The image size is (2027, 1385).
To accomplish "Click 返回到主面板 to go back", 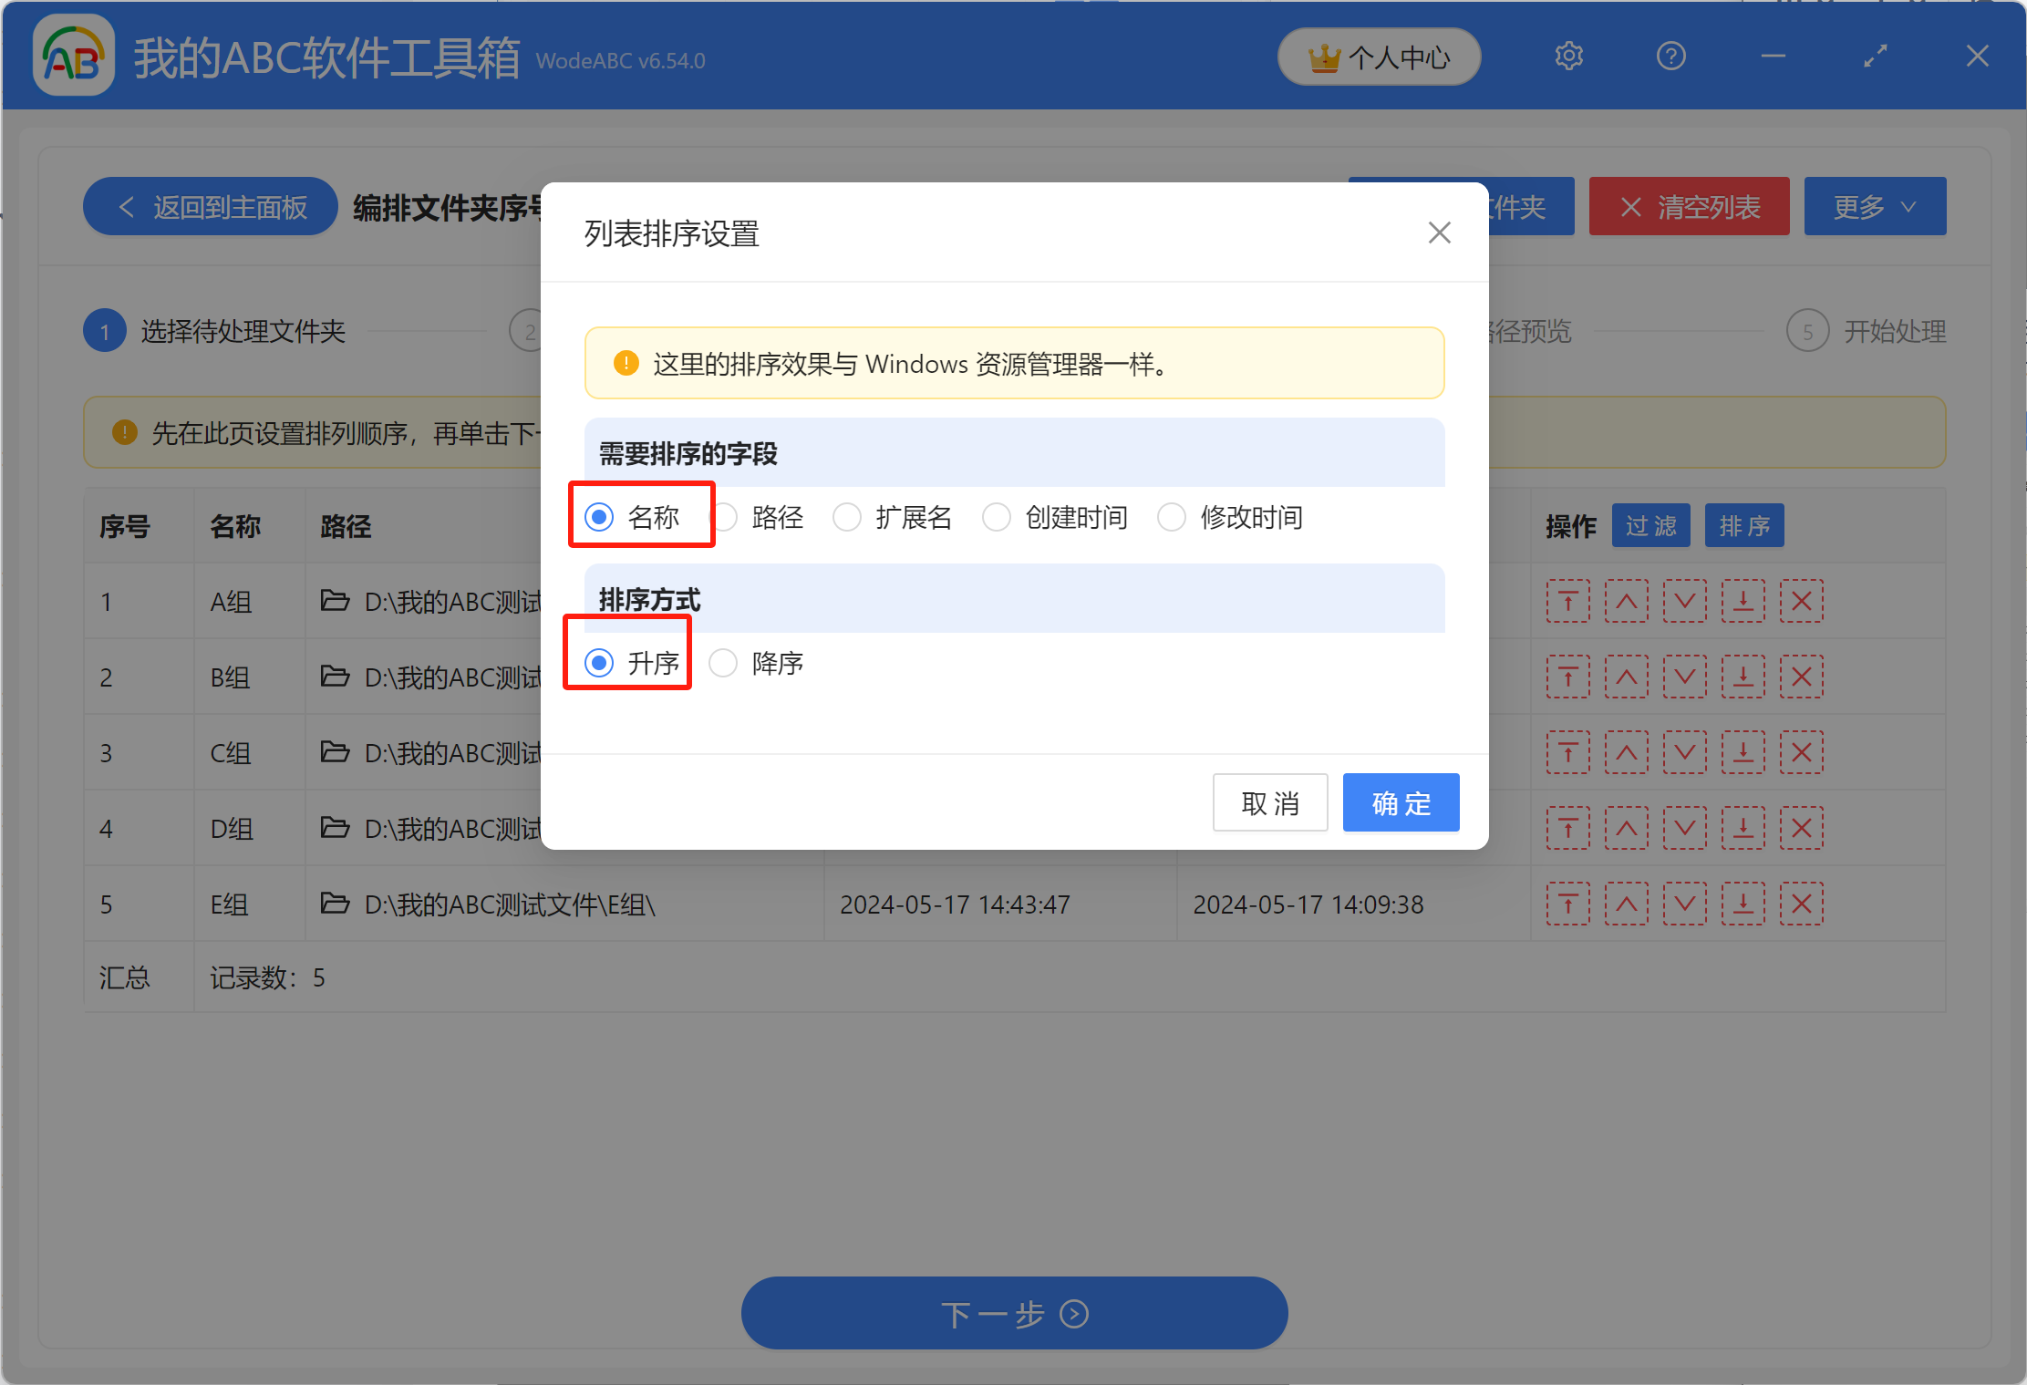I will tap(210, 206).
